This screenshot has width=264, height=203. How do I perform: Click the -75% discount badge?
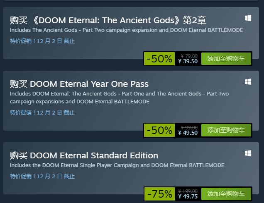(x=160, y=194)
